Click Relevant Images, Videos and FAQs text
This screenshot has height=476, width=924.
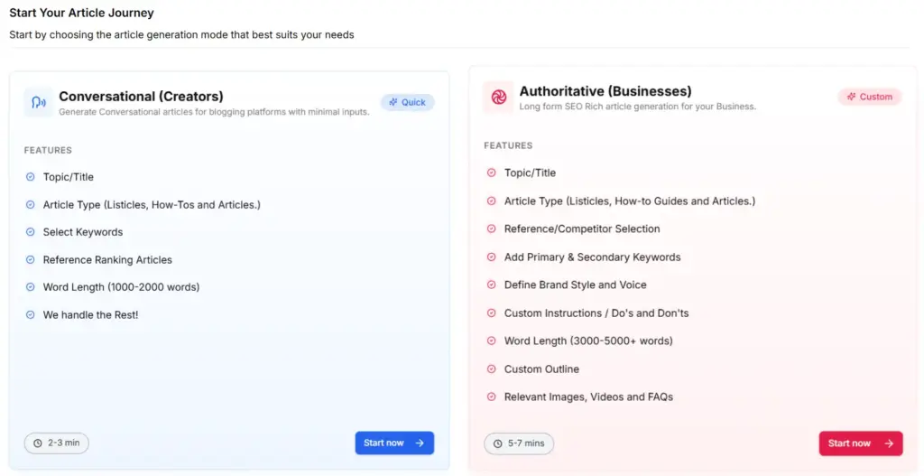coord(588,397)
